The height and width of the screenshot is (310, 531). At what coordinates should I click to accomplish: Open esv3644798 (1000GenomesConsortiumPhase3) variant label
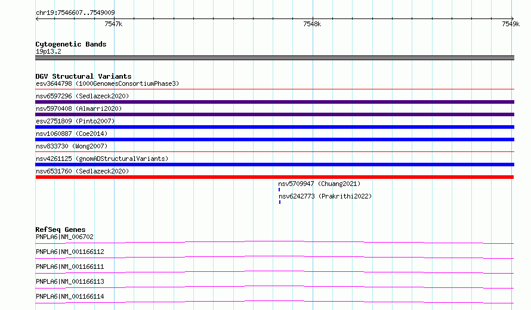[107, 83]
